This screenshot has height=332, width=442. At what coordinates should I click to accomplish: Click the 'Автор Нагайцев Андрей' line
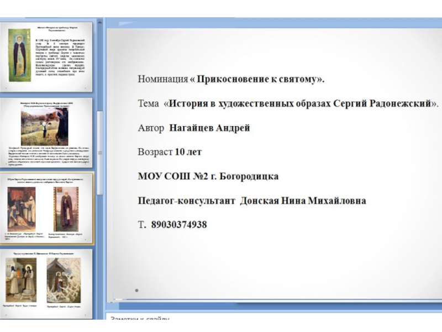[194, 128]
